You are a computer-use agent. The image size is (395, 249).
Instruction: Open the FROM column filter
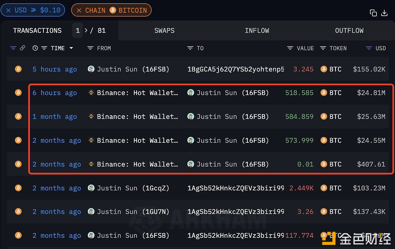tap(90, 48)
